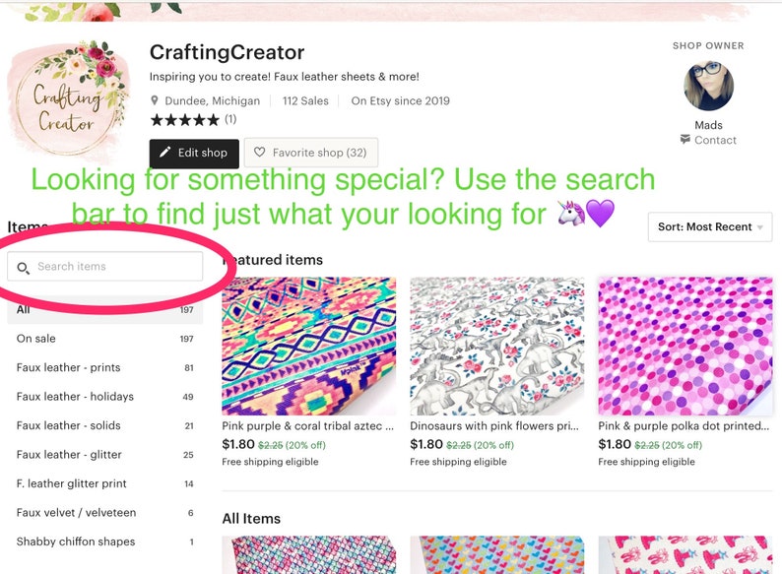This screenshot has height=574, width=782.
Task: Click the review count (1)
Action: pyautogui.click(x=230, y=119)
